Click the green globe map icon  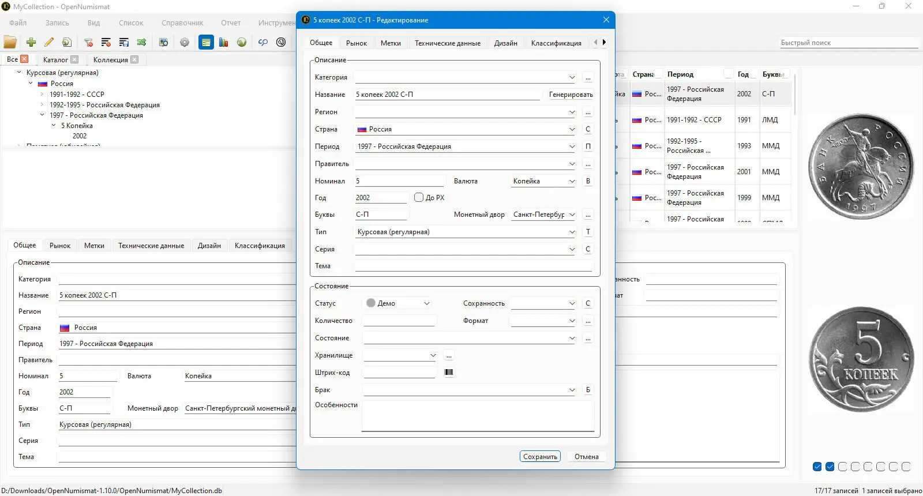point(242,42)
